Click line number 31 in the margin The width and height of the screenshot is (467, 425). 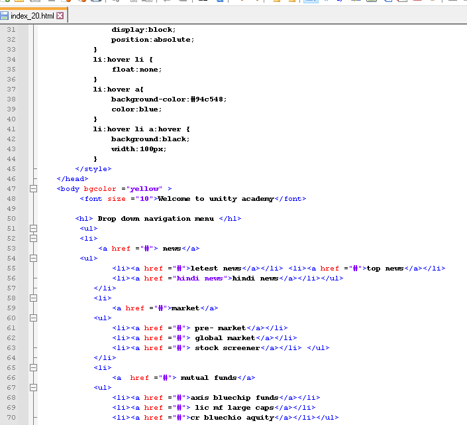(11, 30)
